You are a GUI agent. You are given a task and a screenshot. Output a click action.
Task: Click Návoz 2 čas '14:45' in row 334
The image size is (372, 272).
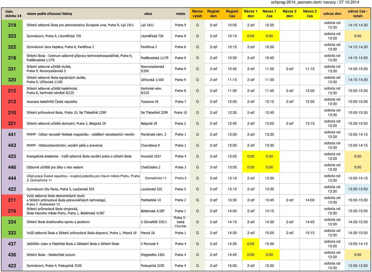[310, 222]
